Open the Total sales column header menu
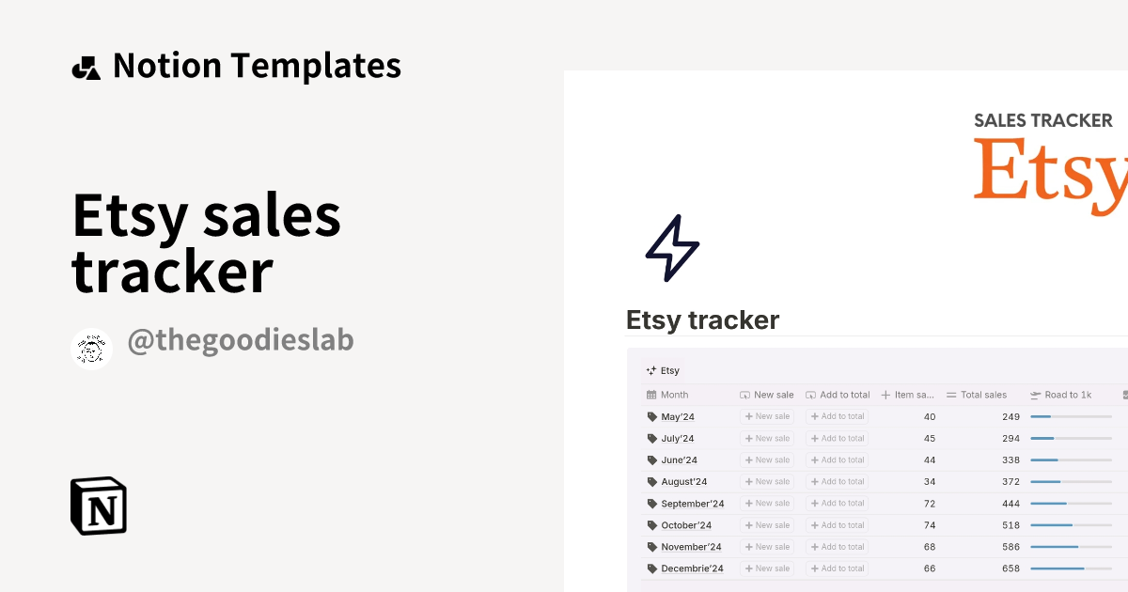The height and width of the screenshot is (592, 1128). pos(980,395)
